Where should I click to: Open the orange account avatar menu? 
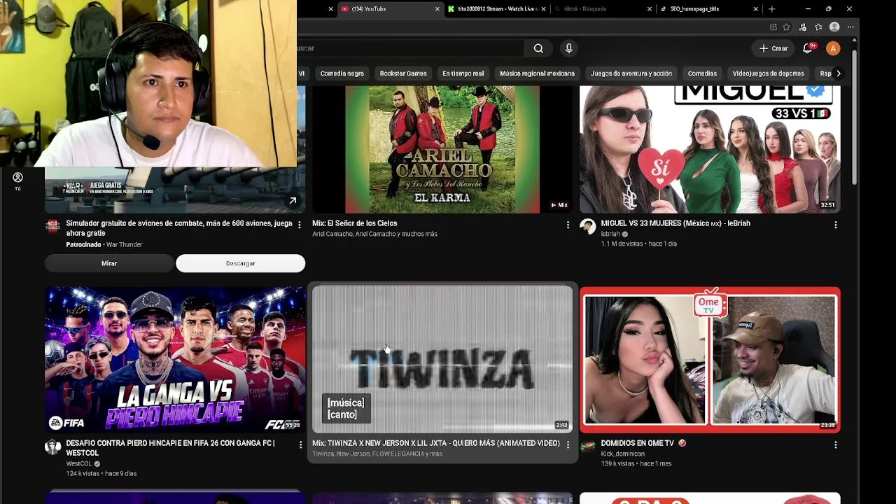(833, 48)
